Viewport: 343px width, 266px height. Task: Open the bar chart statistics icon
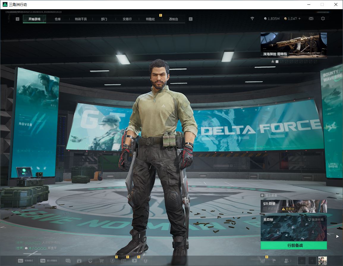pyautogui.click(x=262, y=261)
